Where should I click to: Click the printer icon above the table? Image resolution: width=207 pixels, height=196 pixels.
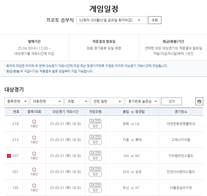coord(199,101)
